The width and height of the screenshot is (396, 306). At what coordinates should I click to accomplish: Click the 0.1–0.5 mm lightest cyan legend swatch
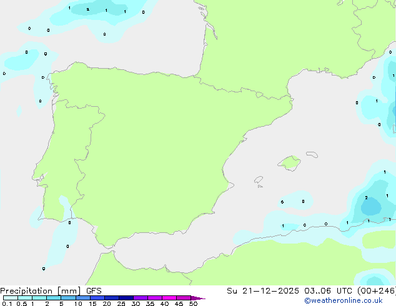tap(11, 298)
